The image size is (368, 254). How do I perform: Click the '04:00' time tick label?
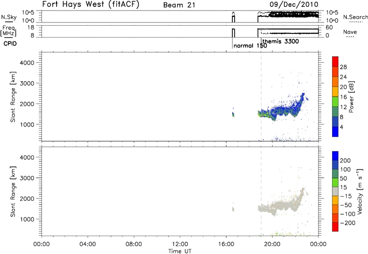[x=87, y=244]
